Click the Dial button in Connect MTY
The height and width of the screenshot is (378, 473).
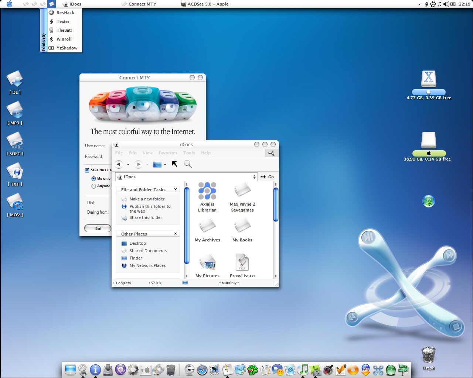(98, 228)
